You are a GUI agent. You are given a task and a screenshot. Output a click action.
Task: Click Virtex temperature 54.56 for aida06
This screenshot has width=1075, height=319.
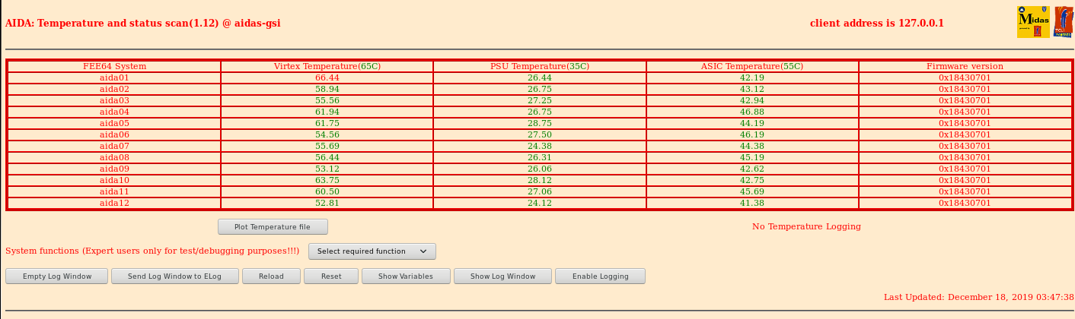pyautogui.click(x=327, y=135)
